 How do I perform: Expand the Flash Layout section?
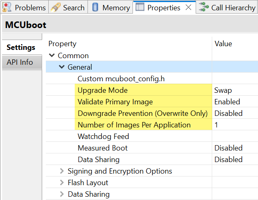point(62,183)
